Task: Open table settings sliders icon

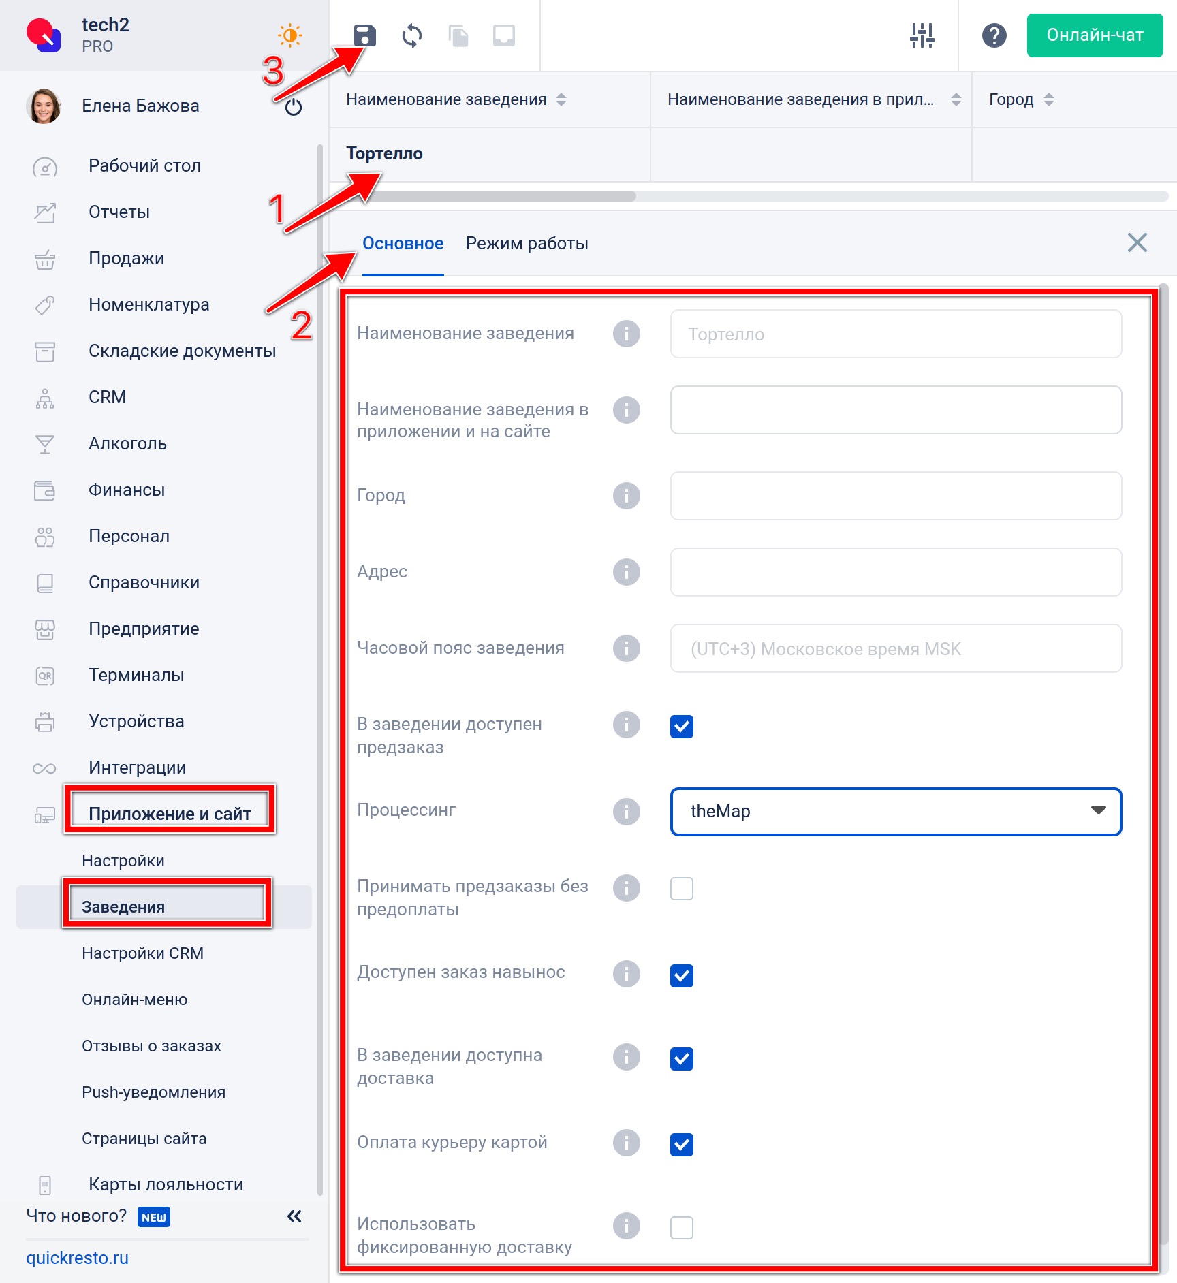Action: (x=922, y=35)
